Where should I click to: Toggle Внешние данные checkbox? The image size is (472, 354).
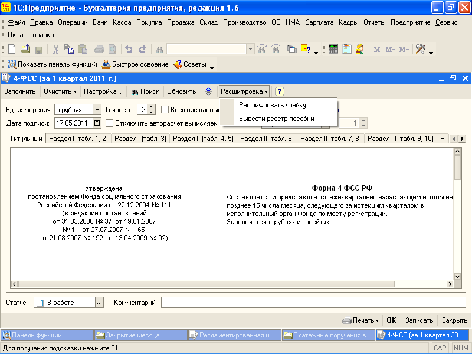[x=165, y=110]
